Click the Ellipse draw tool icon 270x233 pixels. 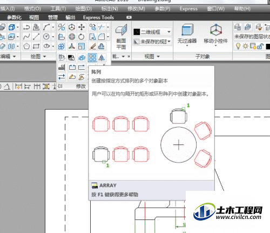click(46, 46)
